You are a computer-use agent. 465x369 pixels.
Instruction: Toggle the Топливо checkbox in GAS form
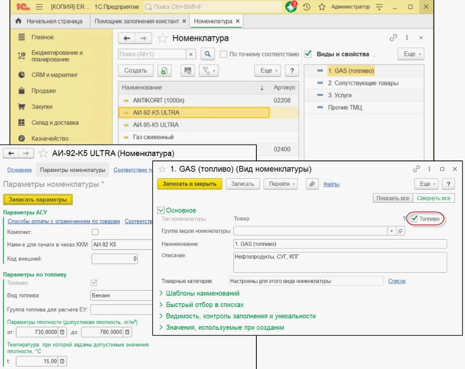tap(414, 219)
